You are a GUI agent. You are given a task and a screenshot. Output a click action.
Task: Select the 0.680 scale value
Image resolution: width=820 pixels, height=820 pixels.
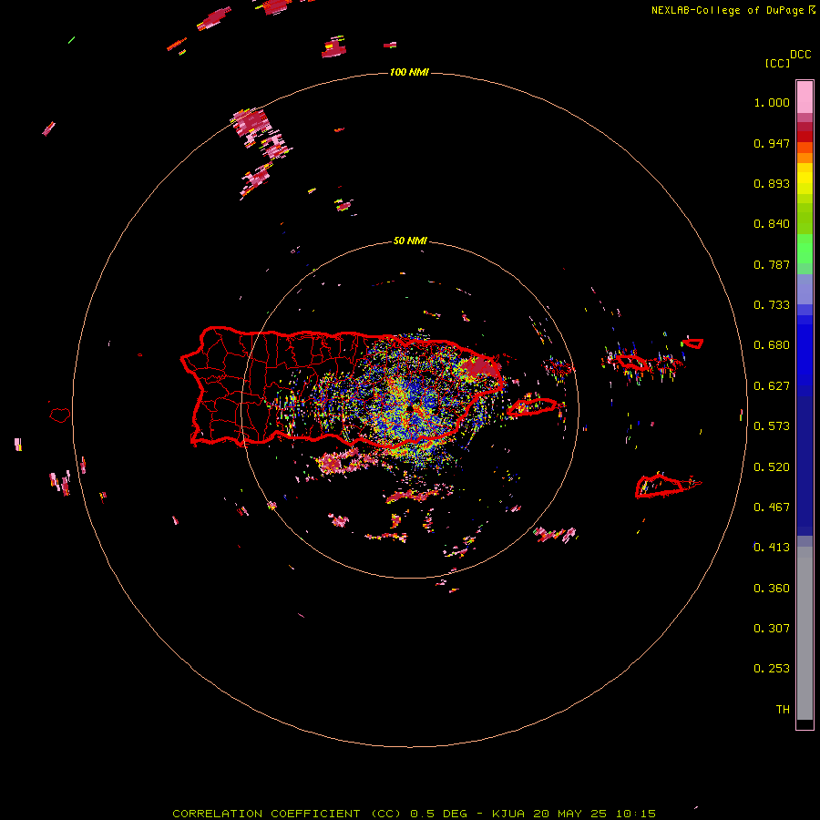tap(772, 345)
